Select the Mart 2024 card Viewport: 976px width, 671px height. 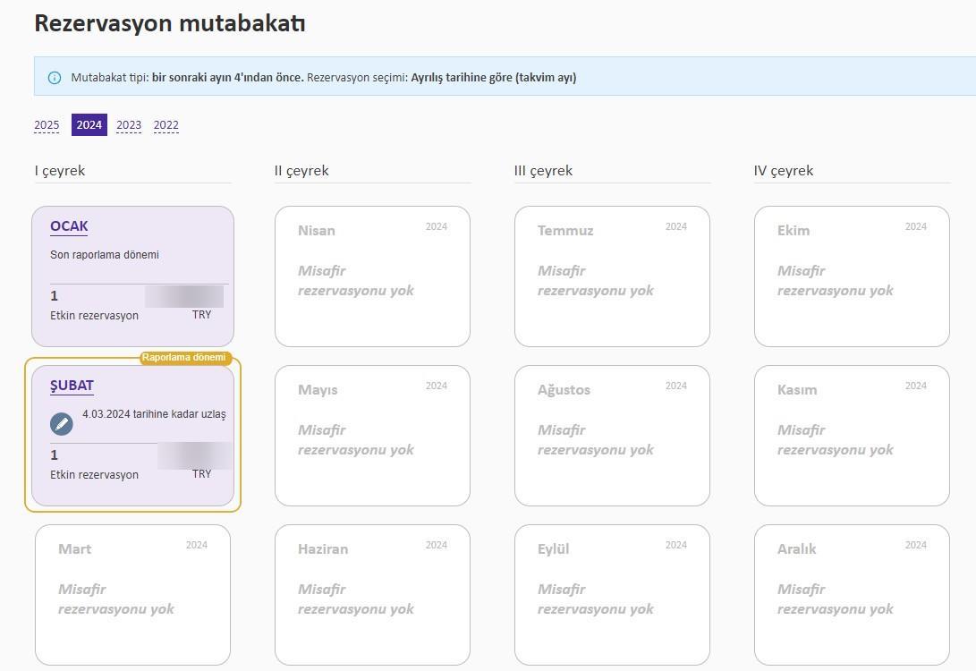[132, 594]
